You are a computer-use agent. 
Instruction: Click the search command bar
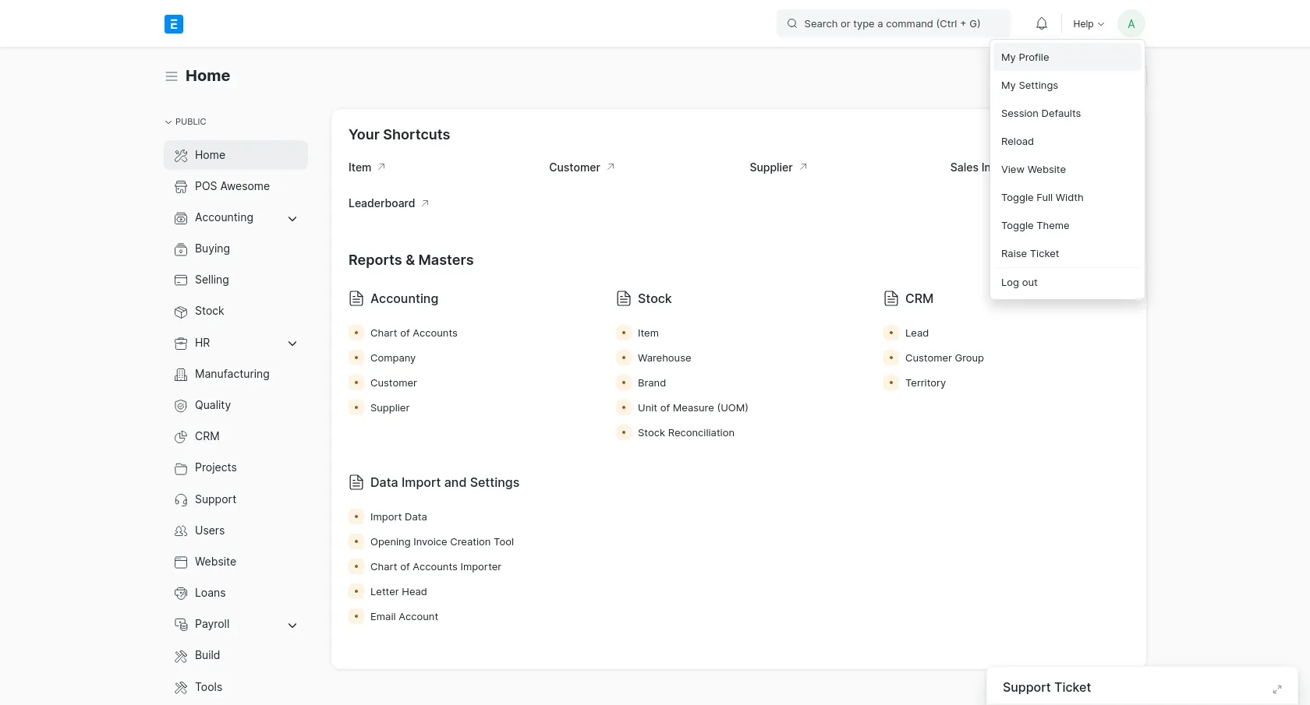[892, 23]
